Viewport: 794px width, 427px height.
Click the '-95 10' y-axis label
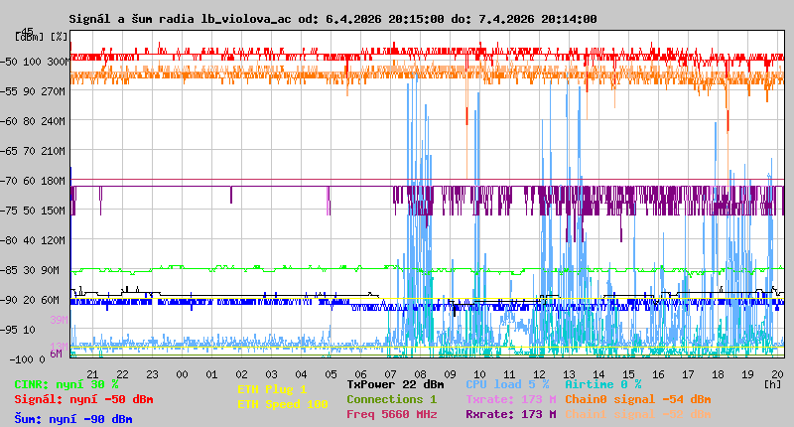tap(19, 330)
